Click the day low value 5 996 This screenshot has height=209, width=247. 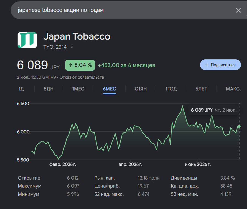pos(73,194)
